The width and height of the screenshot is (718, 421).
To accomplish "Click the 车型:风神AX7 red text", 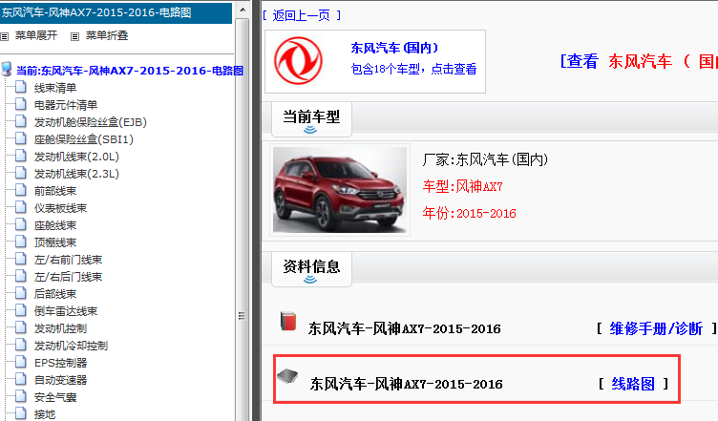I will point(462,186).
